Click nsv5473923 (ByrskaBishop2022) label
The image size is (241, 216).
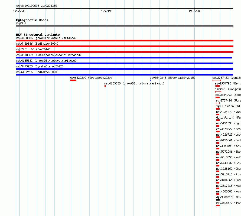click(40, 66)
